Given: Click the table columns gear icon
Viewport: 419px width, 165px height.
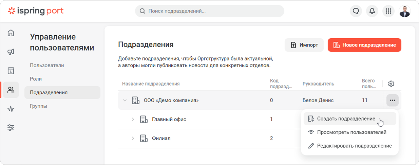Looking at the screenshot, I should [391, 84].
